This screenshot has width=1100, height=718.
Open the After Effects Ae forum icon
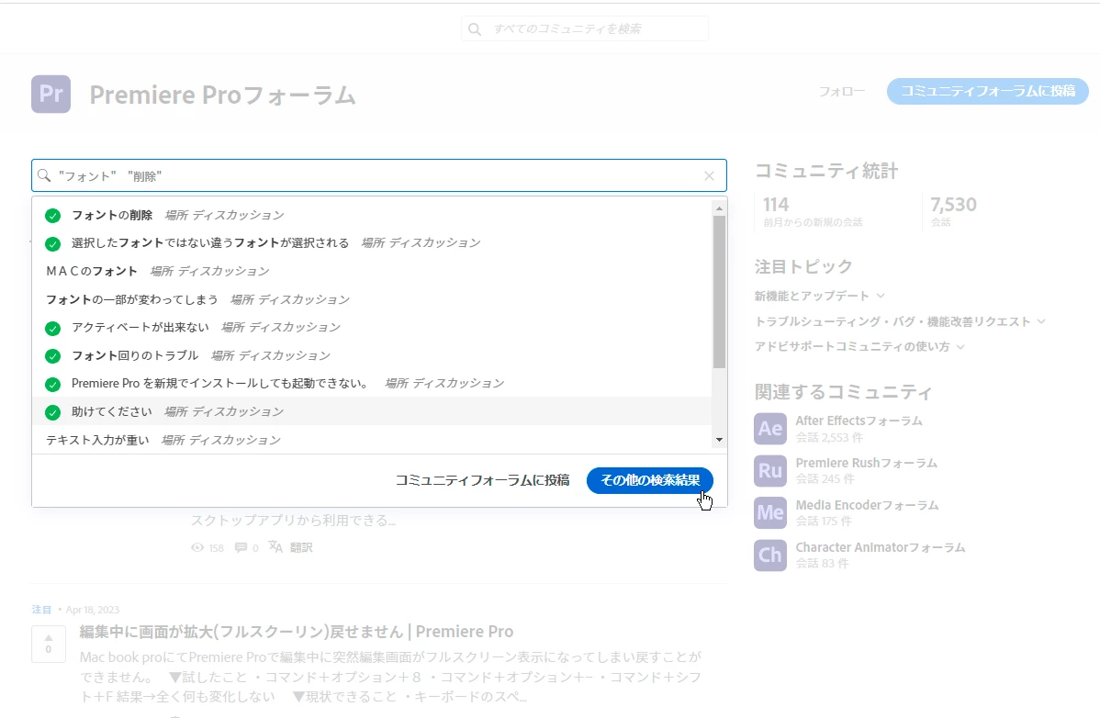click(770, 429)
